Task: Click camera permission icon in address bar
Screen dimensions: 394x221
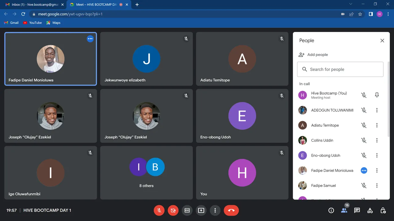Action: 343,14
